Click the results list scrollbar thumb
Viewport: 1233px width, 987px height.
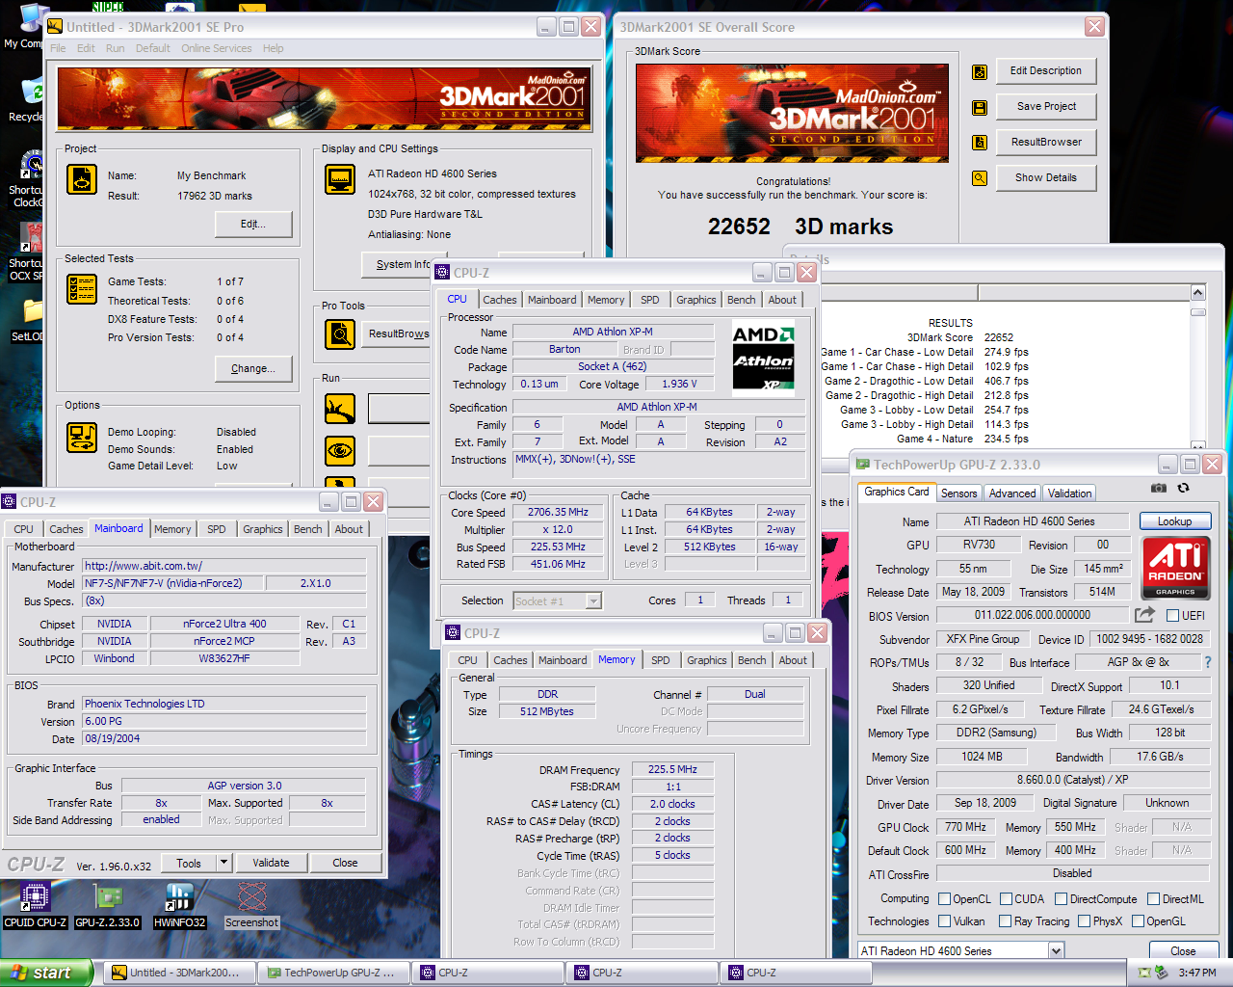(x=1197, y=311)
